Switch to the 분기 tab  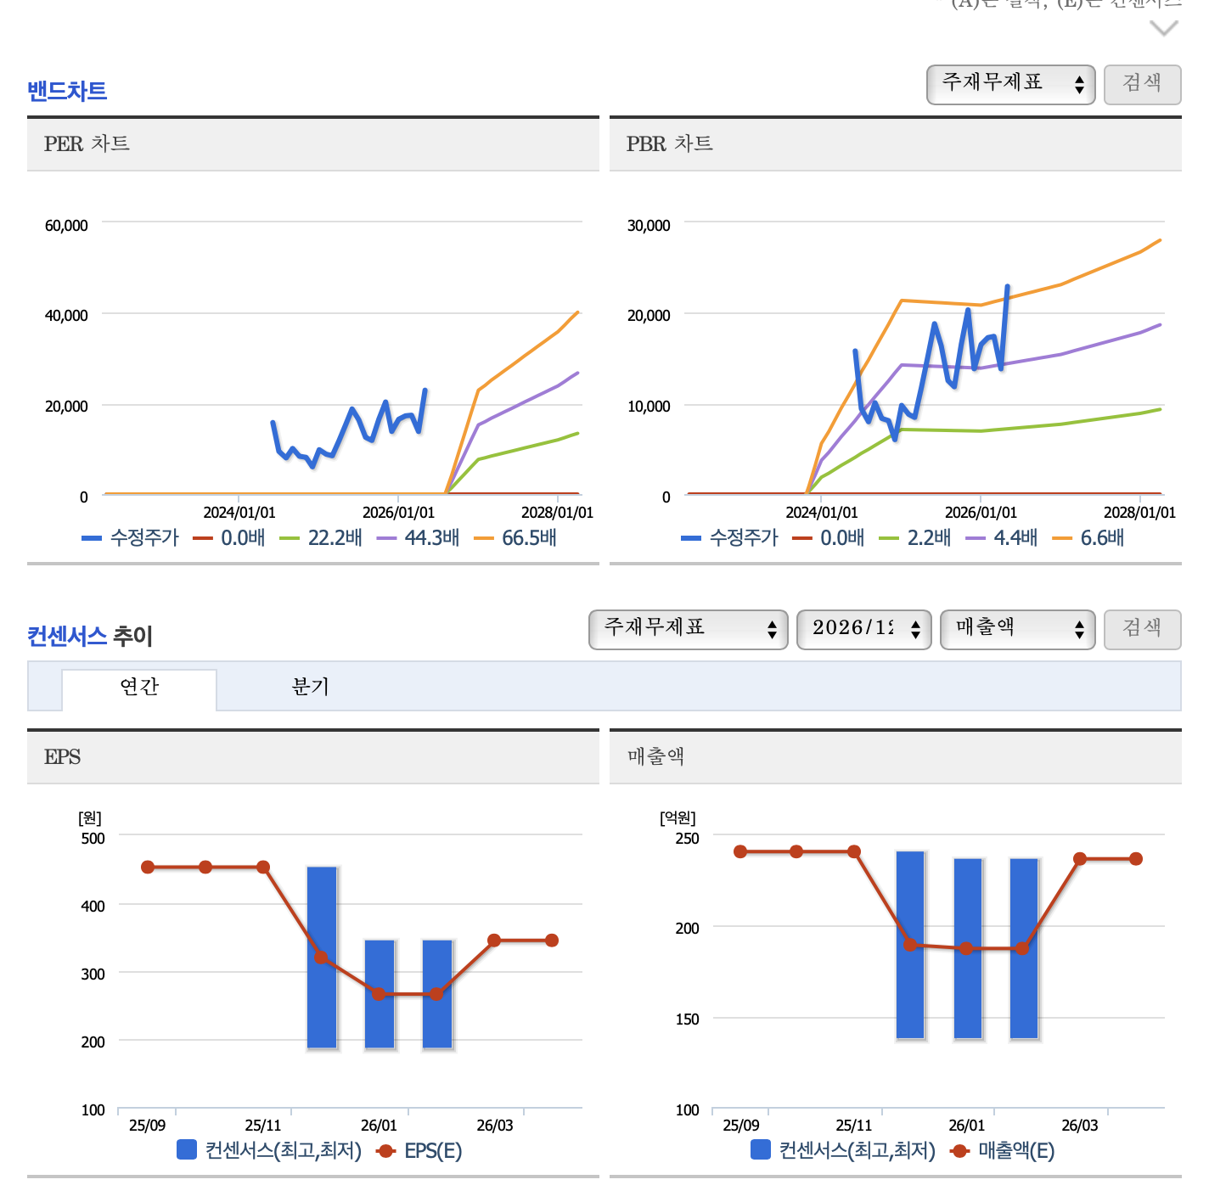tap(310, 688)
